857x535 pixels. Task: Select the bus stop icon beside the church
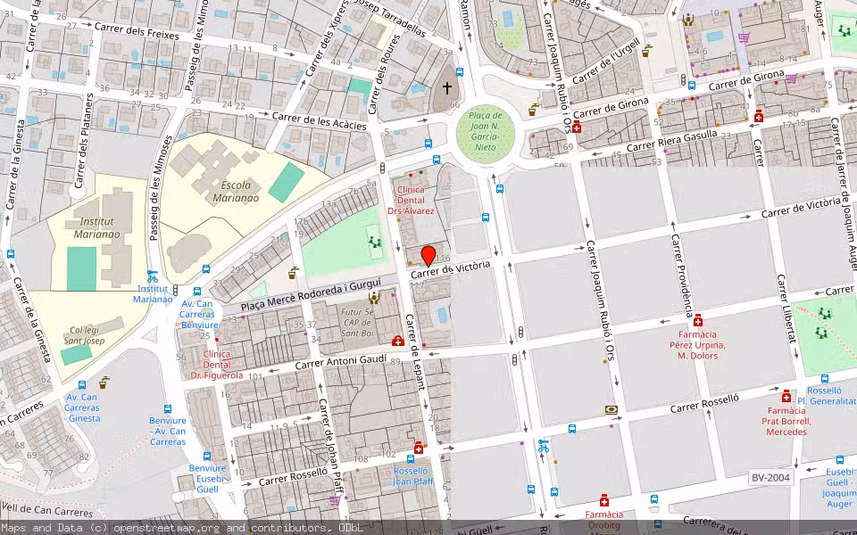(x=460, y=72)
